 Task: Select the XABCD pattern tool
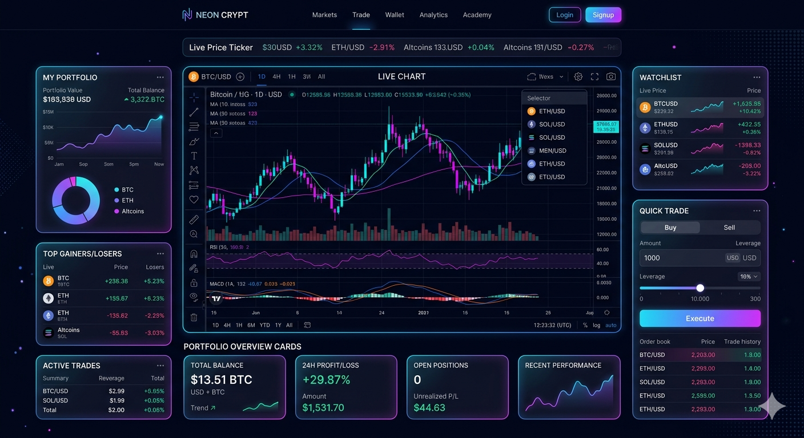pyautogui.click(x=194, y=170)
